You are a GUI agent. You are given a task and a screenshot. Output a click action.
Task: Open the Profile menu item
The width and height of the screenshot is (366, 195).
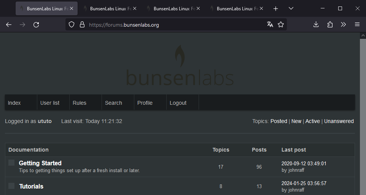145,103
